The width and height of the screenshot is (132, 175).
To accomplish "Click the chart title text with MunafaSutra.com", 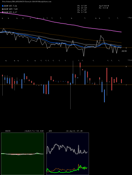I will [x=27, y=2].
